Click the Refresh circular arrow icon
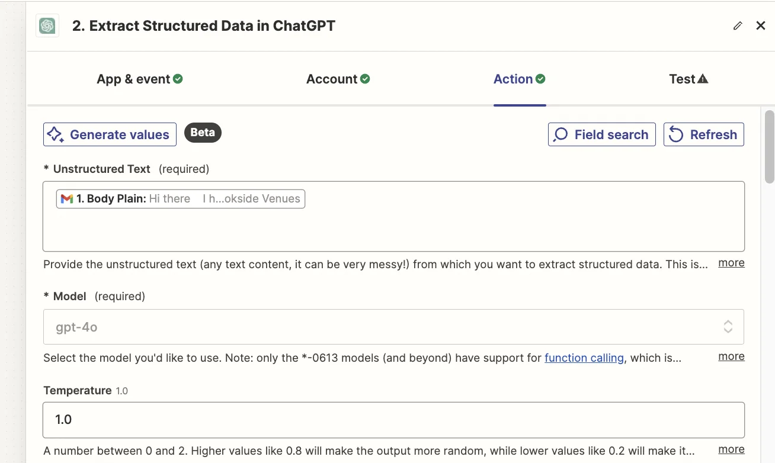This screenshot has height=463, width=775. pyautogui.click(x=676, y=134)
